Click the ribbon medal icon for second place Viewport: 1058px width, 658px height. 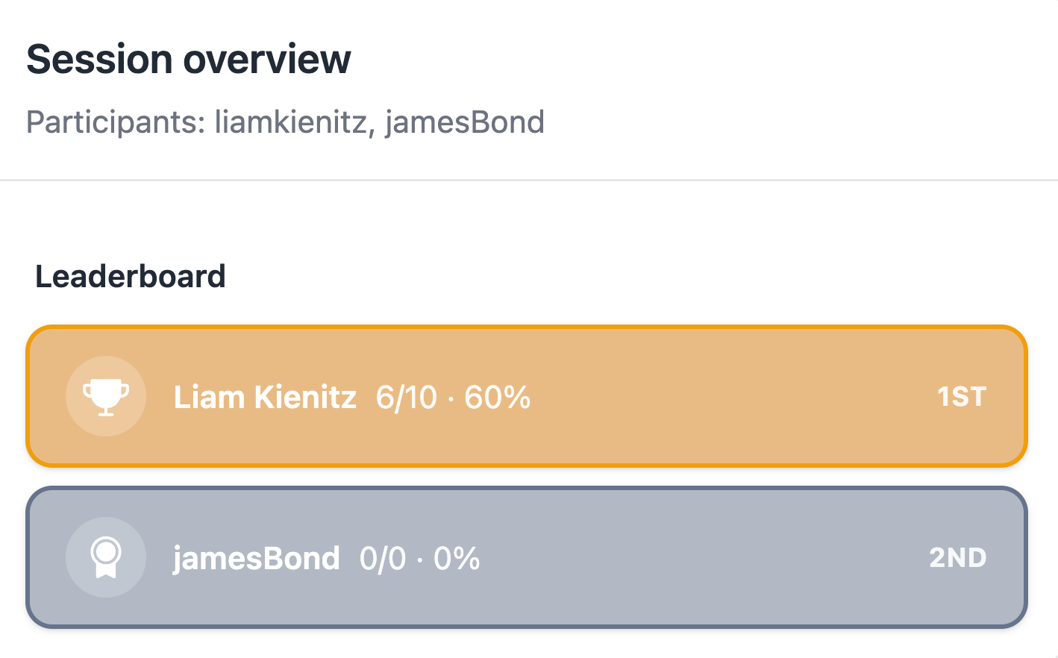[x=106, y=557]
